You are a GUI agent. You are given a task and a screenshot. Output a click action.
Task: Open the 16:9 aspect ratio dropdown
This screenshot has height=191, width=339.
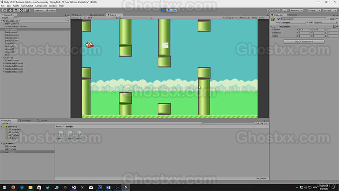coord(101,18)
